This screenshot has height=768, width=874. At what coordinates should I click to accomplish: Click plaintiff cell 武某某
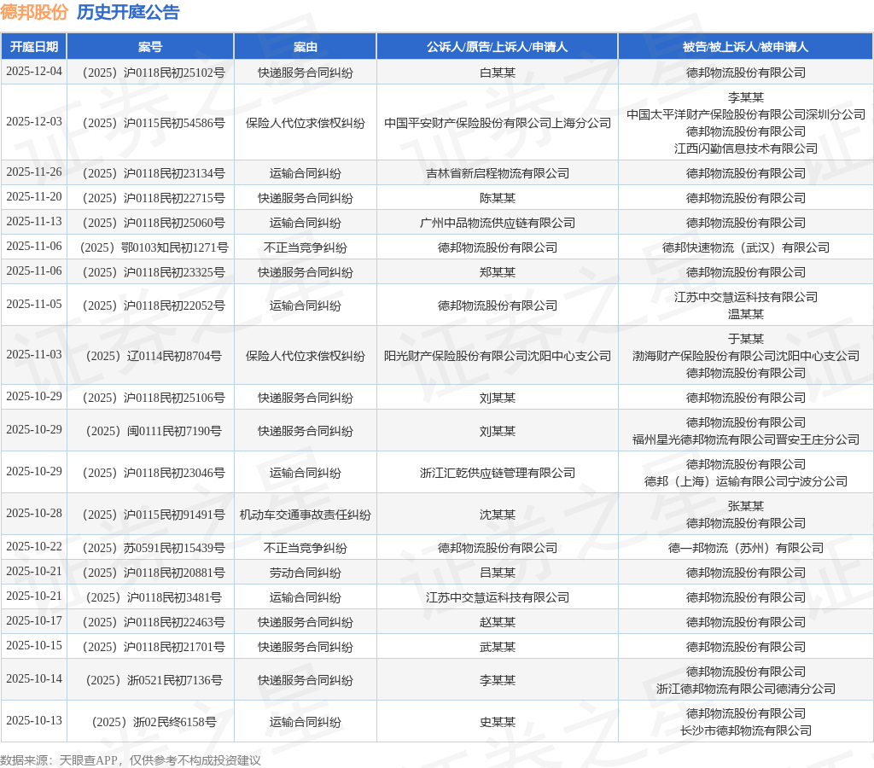[498, 647]
